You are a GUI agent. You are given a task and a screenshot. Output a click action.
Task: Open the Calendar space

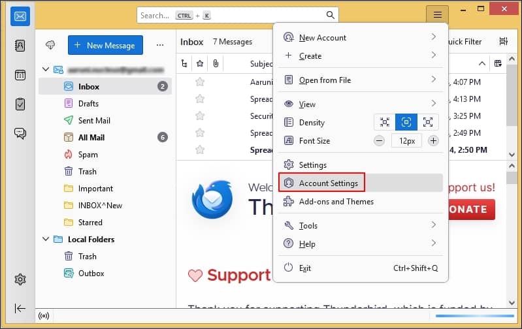pyautogui.click(x=20, y=75)
